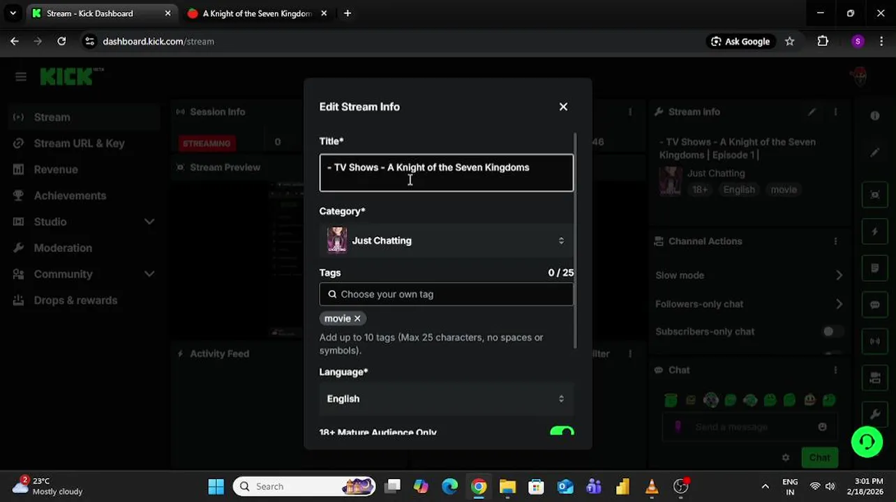Reload the dashboard page

[x=61, y=41]
